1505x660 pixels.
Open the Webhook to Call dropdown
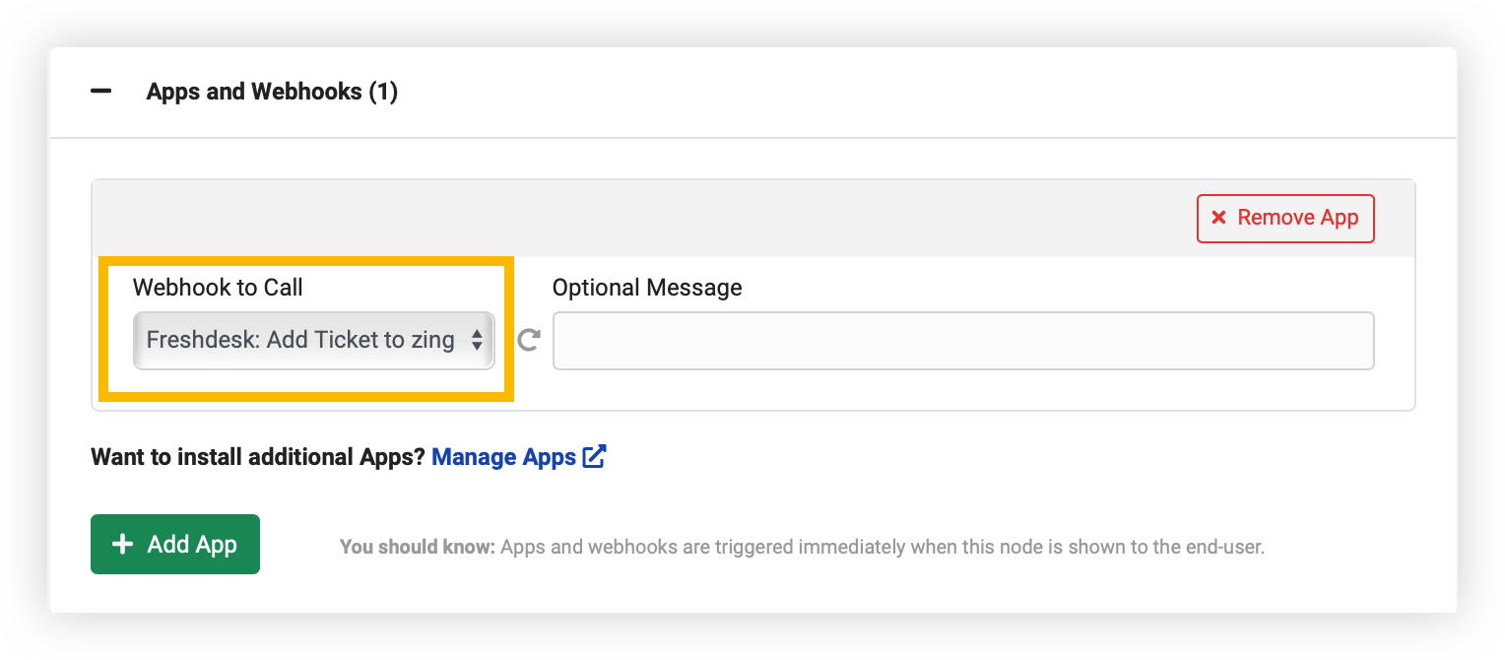(x=314, y=341)
